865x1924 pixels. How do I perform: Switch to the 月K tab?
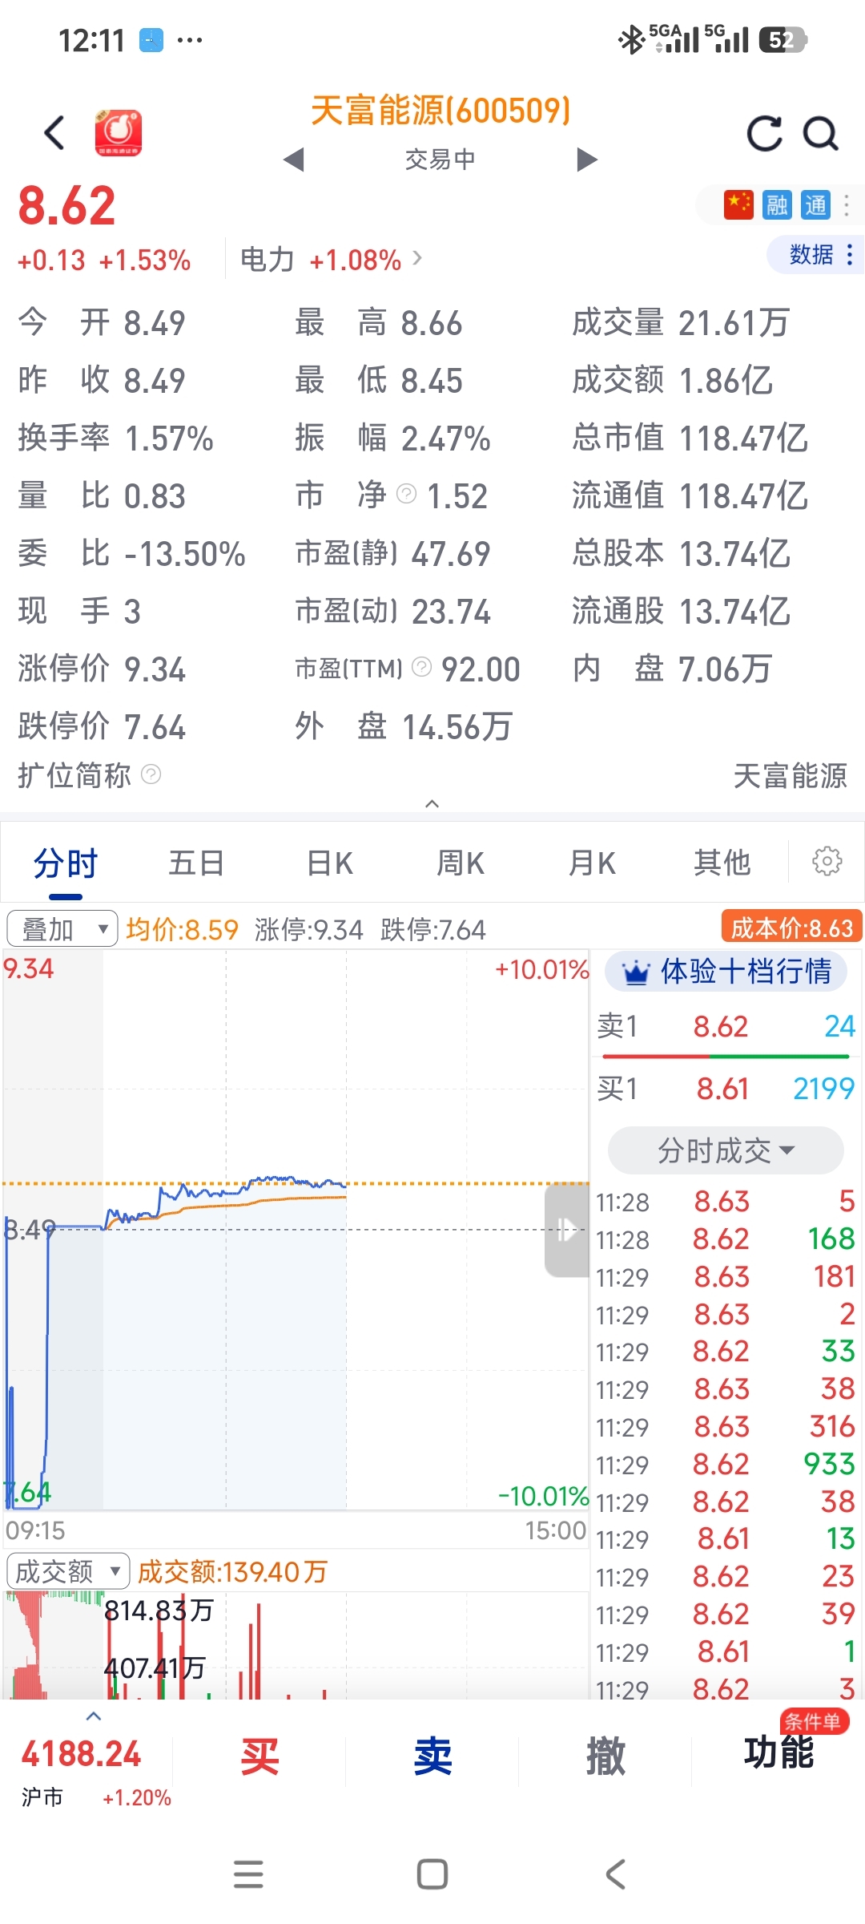pyautogui.click(x=592, y=864)
